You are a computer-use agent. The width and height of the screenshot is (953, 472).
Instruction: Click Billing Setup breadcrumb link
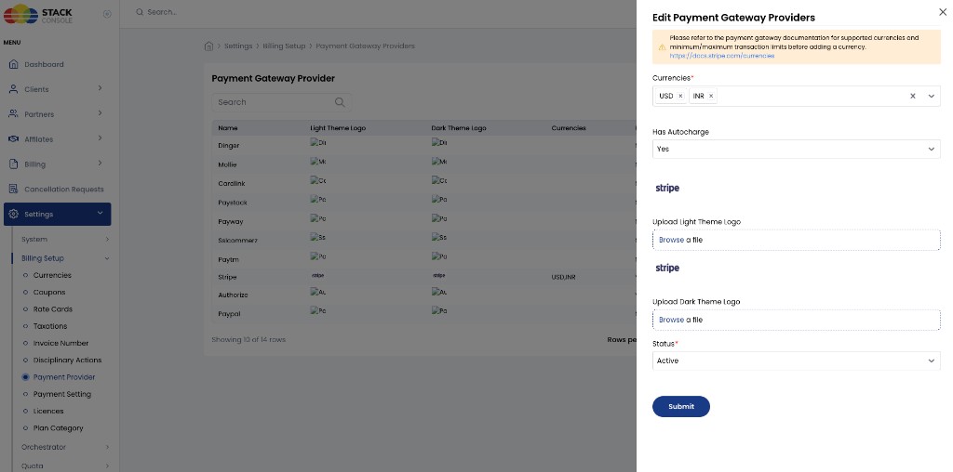click(284, 46)
